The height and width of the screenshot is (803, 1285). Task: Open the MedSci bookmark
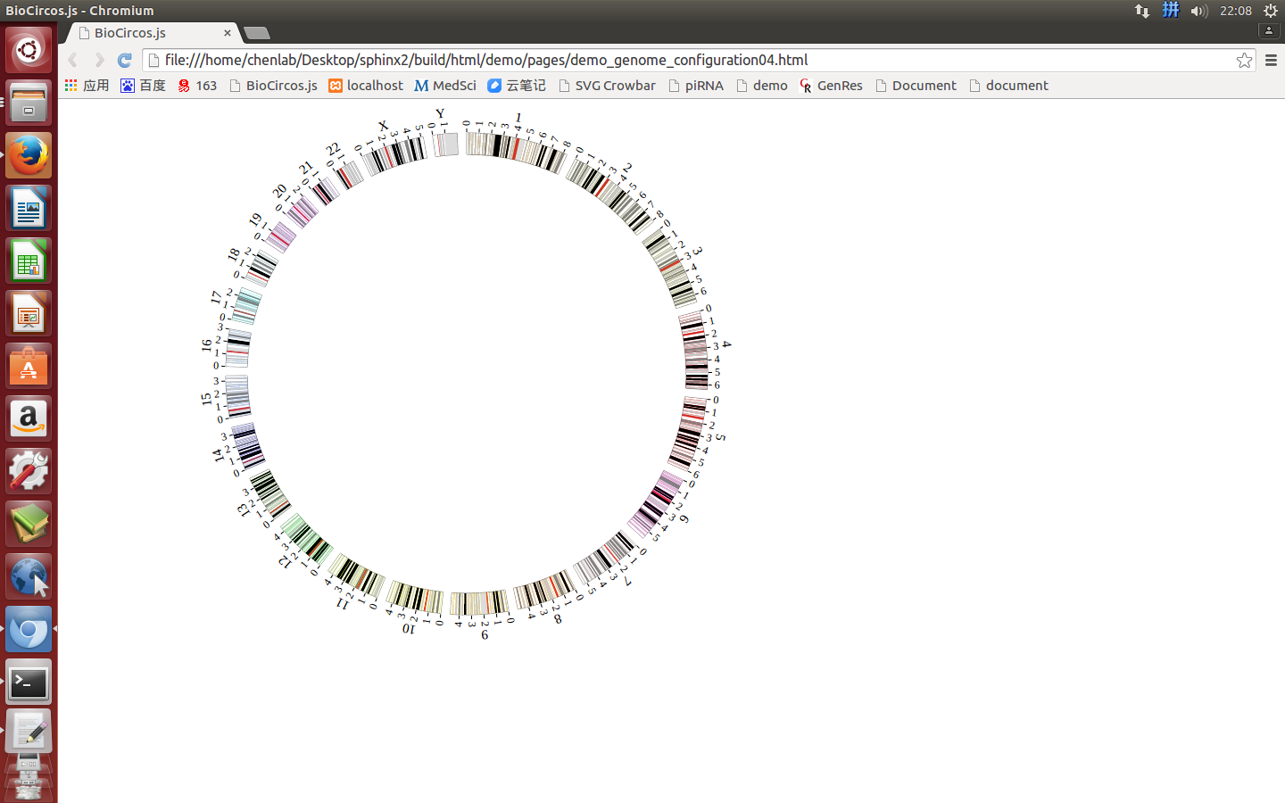click(445, 86)
